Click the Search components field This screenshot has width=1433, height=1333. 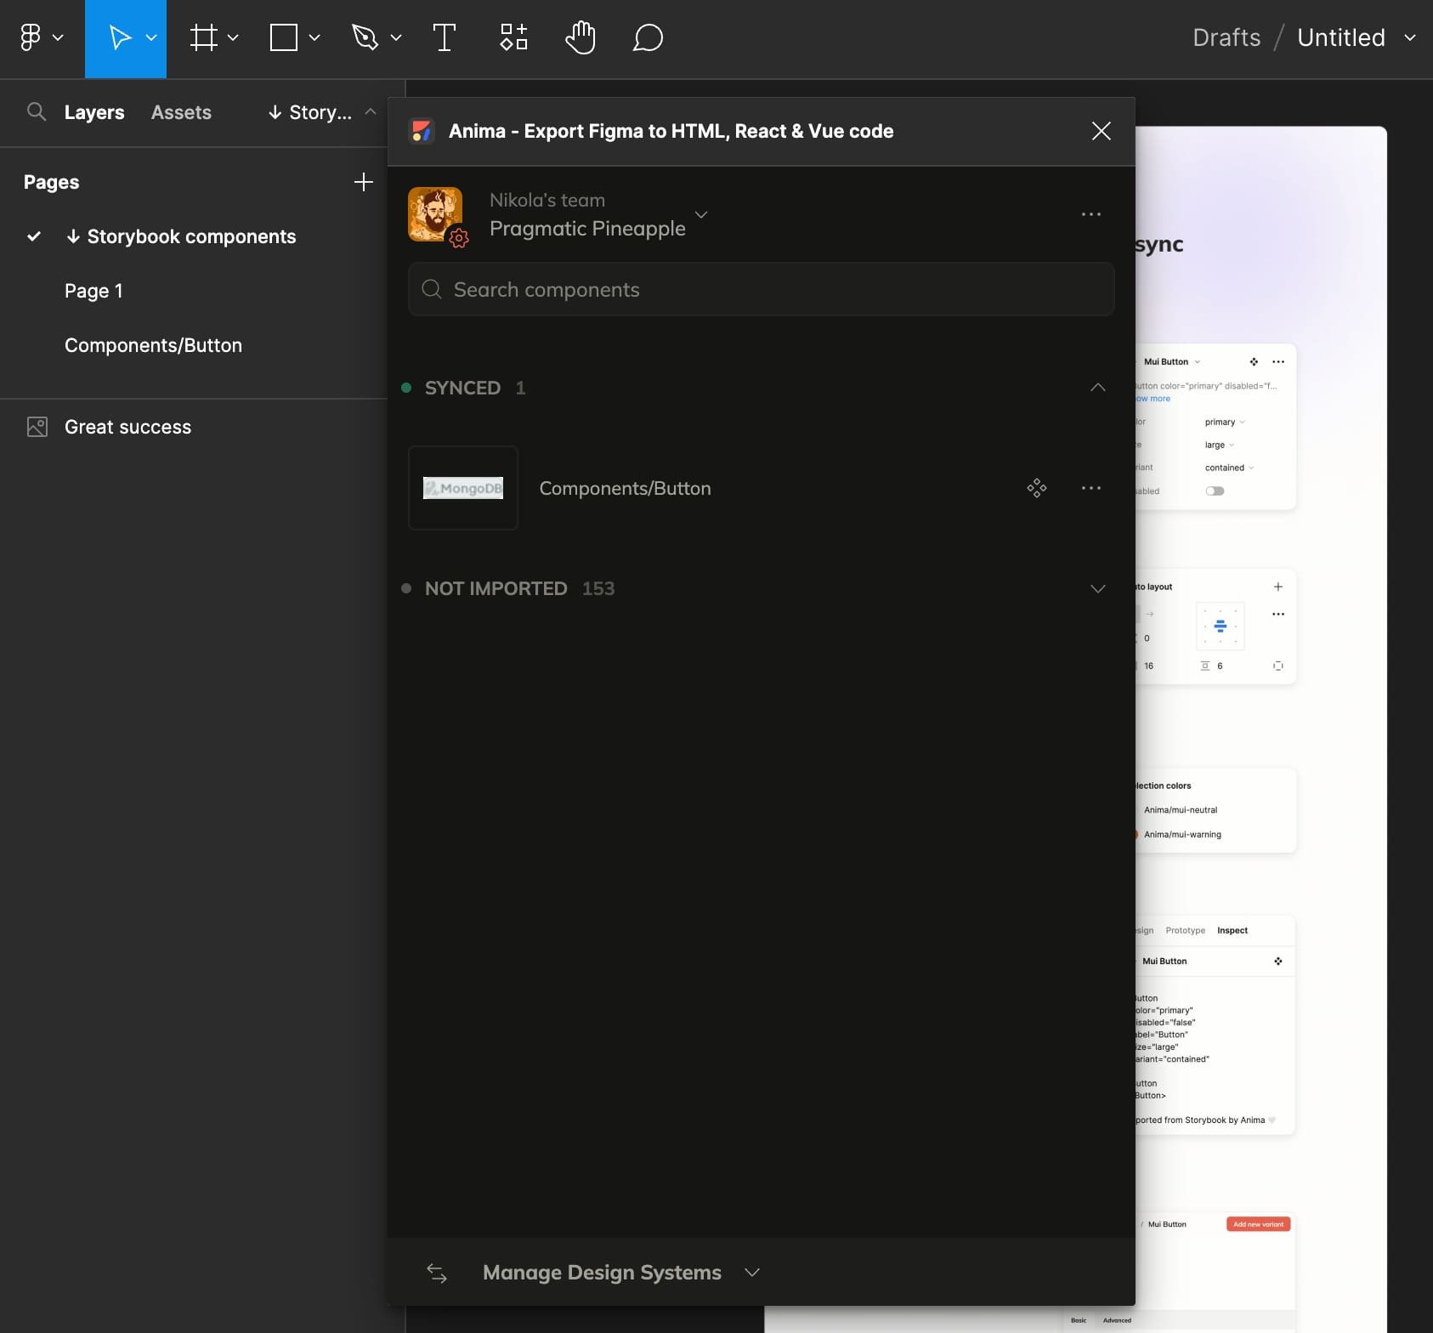point(761,290)
